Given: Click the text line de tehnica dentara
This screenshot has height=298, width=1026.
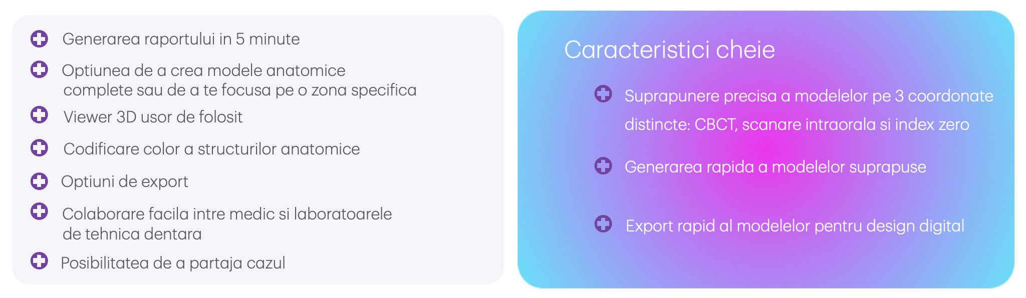Looking at the screenshot, I should (132, 234).
